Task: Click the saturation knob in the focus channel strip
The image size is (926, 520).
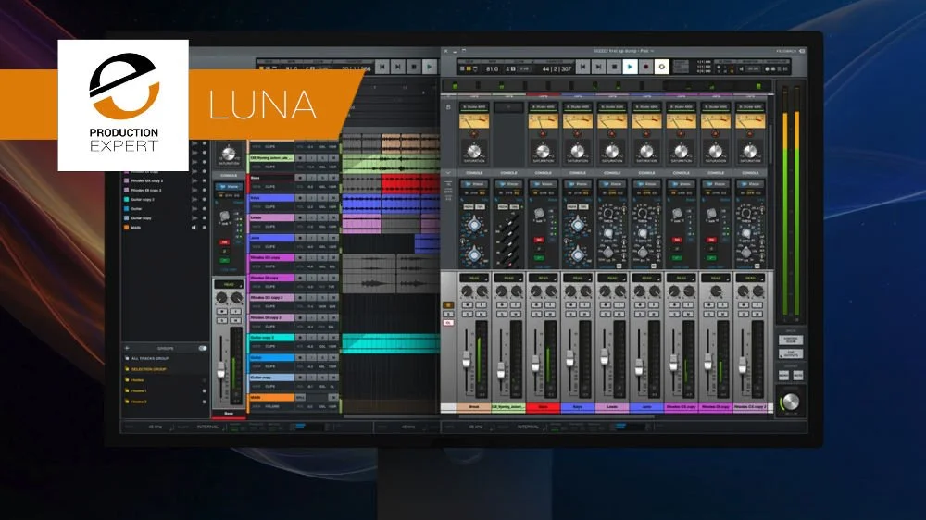Action: 228,155
